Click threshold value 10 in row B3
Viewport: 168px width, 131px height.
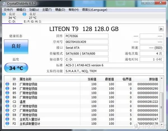coord(130,84)
